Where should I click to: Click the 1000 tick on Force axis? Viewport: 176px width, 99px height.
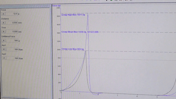pos(59,50)
